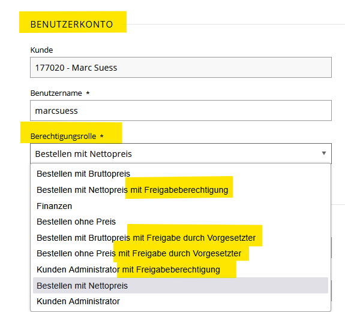Select the Finanzen role
This screenshot has height=312, width=345.
(181, 206)
